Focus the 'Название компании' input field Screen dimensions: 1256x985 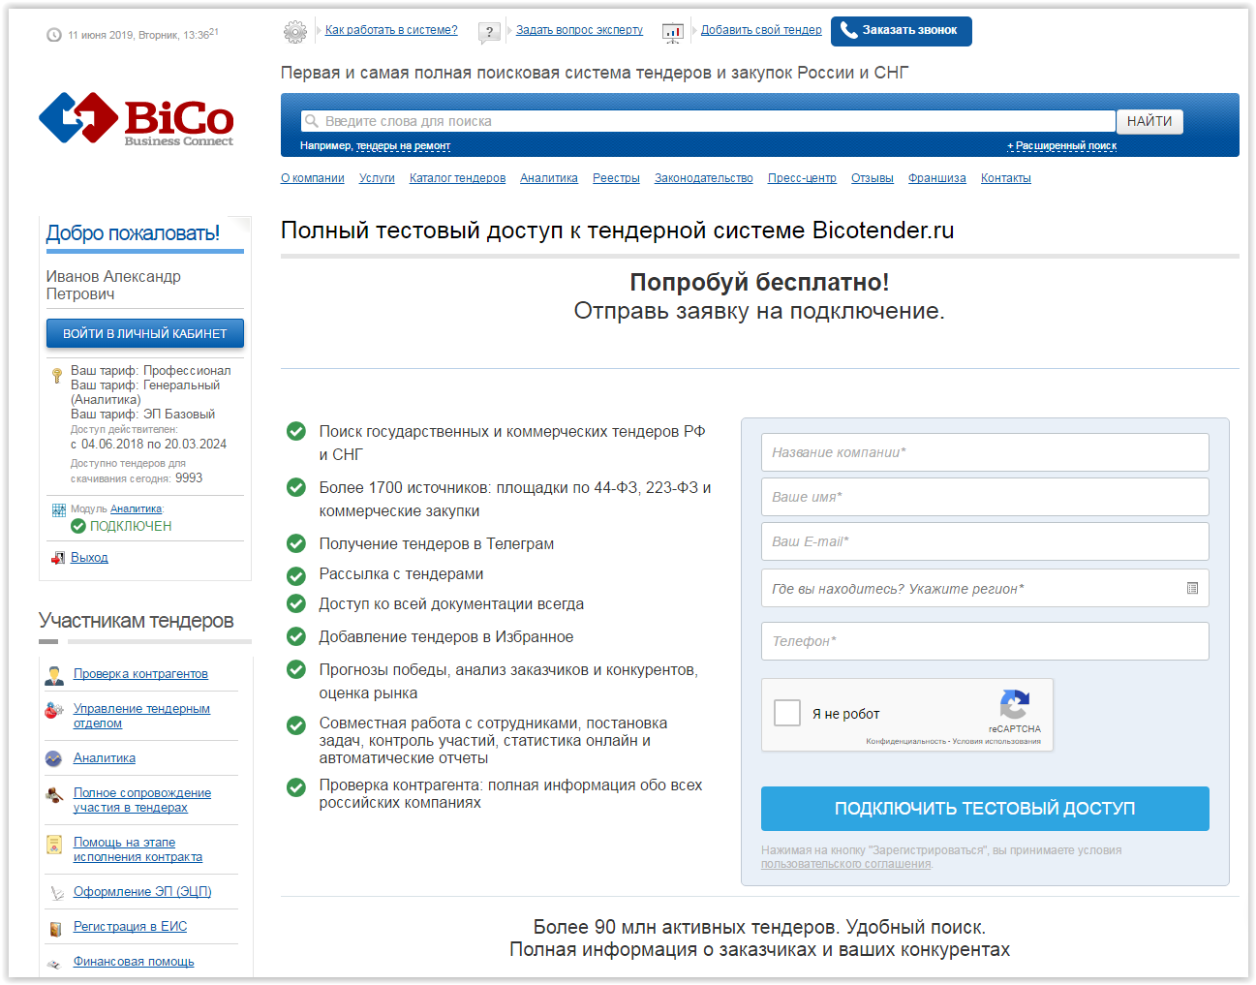[x=985, y=452]
